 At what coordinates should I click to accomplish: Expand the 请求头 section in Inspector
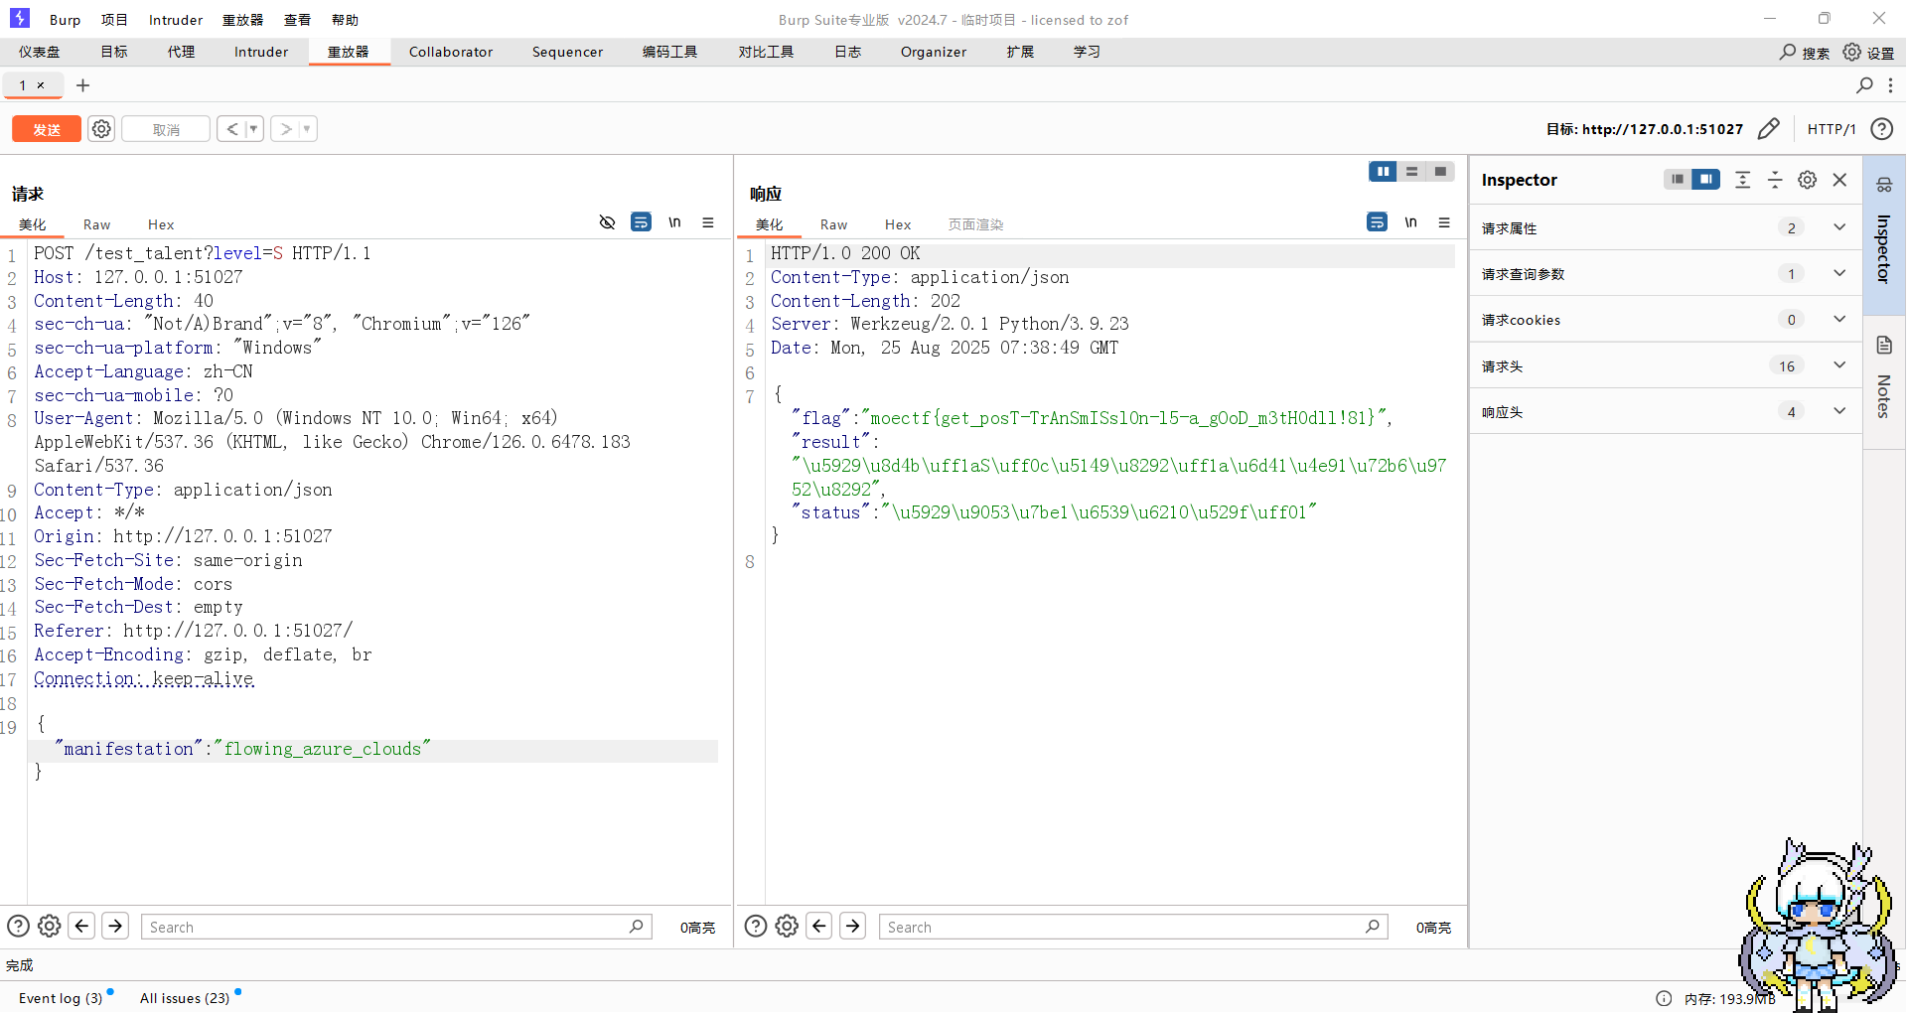click(1838, 365)
